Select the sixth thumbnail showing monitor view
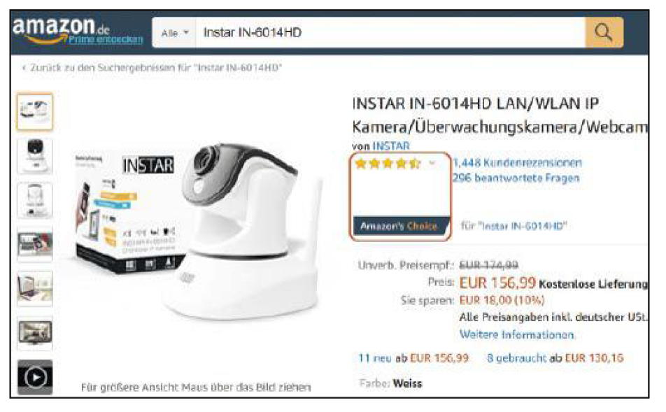Screen dimensions: 666x412 coord(35,332)
